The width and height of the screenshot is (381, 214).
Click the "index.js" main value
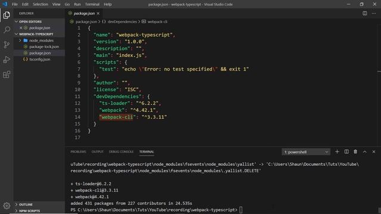click(x=130, y=55)
